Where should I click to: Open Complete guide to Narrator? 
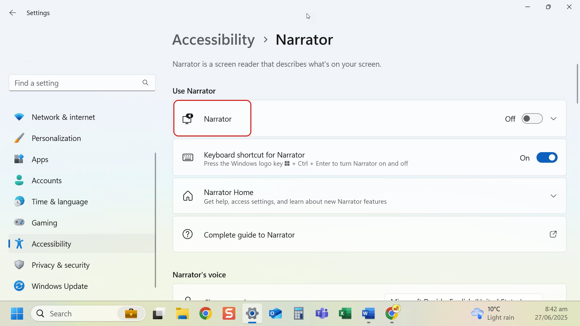tap(369, 234)
